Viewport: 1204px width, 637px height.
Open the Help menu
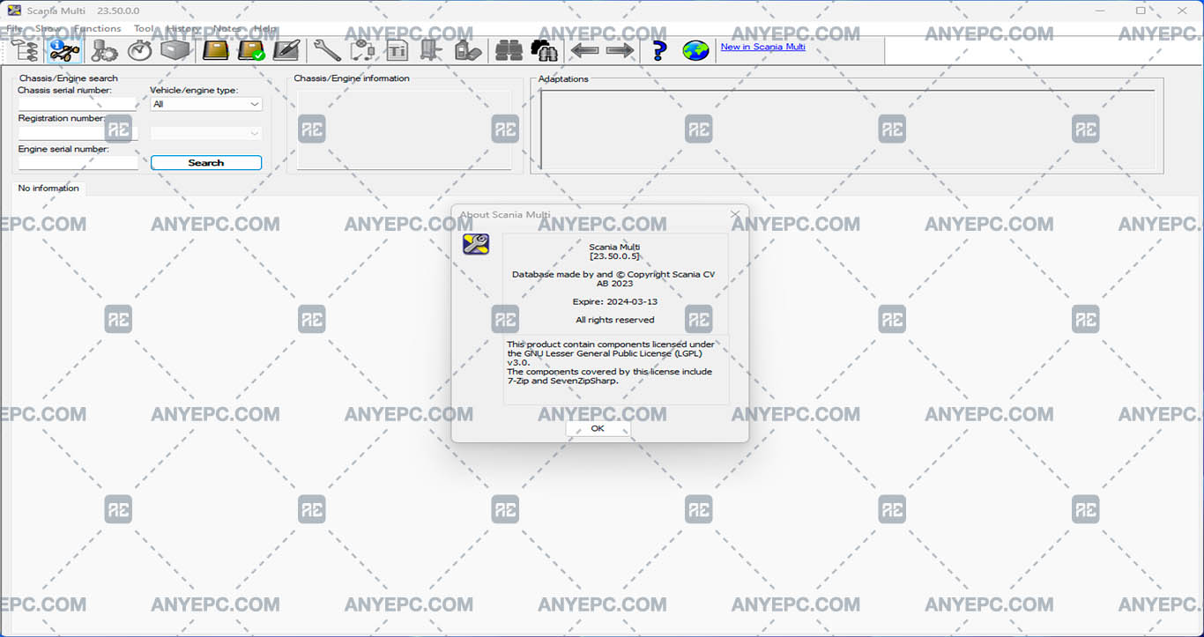[x=264, y=28]
